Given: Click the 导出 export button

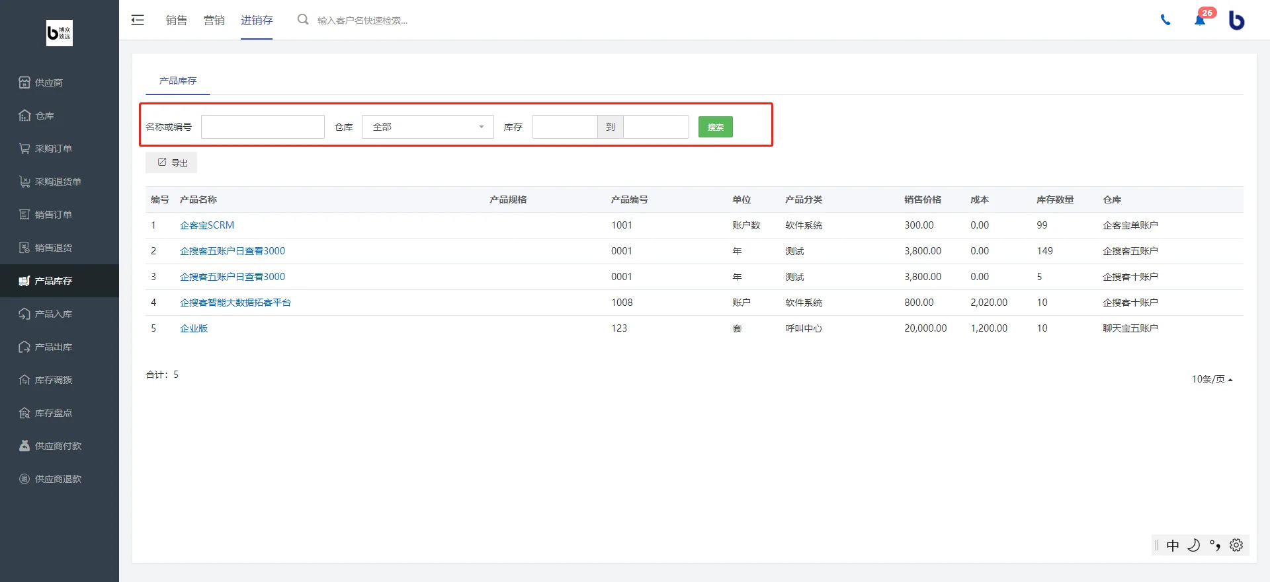Looking at the screenshot, I should pos(171,163).
